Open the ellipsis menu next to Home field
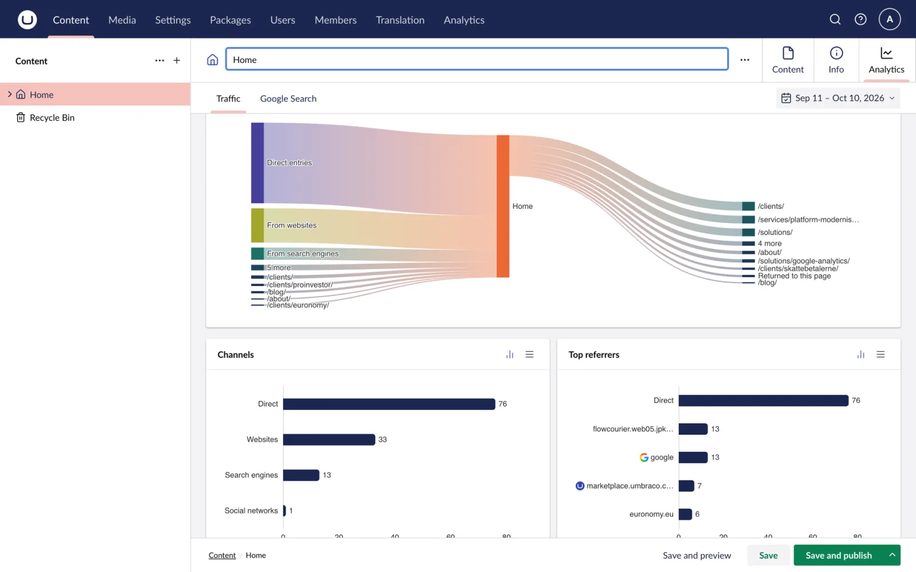The height and width of the screenshot is (572, 916). pos(745,60)
